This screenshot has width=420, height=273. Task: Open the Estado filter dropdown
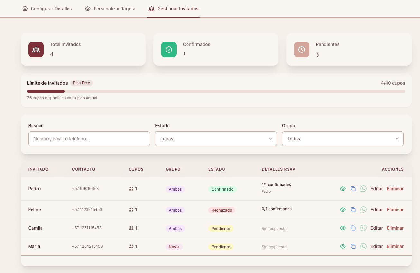(x=216, y=139)
